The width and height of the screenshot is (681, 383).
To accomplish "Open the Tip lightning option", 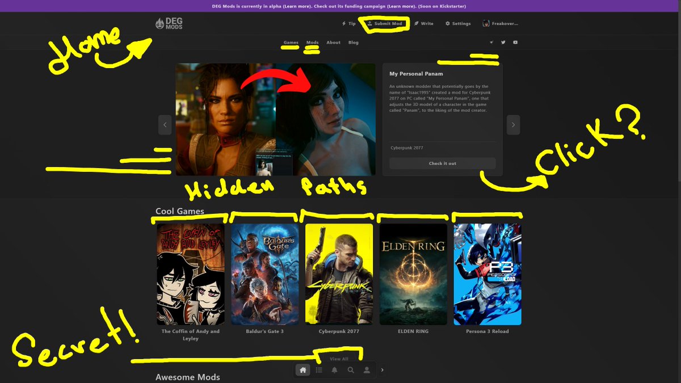I will (348, 24).
